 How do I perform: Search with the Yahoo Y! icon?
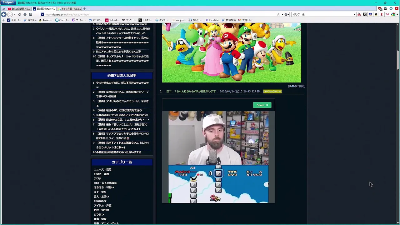[x=387, y=14]
